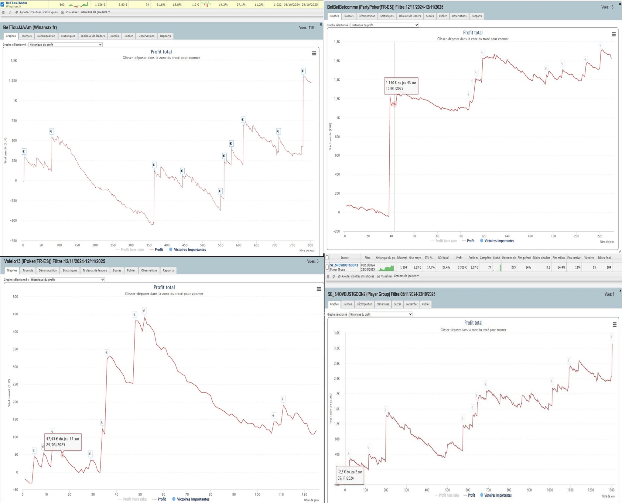This screenshot has height=503, width=622.
Task: Open graph selector in BeTTouJJAAm panel
Action: (x=65, y=45)
